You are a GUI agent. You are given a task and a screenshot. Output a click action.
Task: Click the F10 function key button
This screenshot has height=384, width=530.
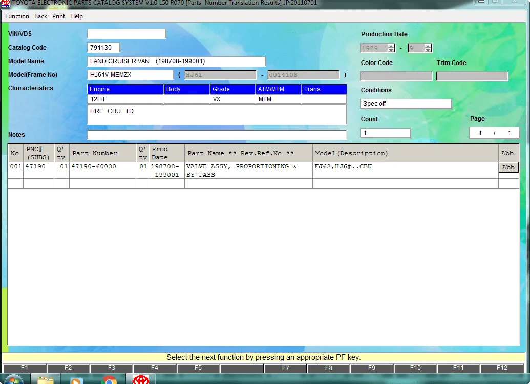pyautogui.click(x=415, y=368)
